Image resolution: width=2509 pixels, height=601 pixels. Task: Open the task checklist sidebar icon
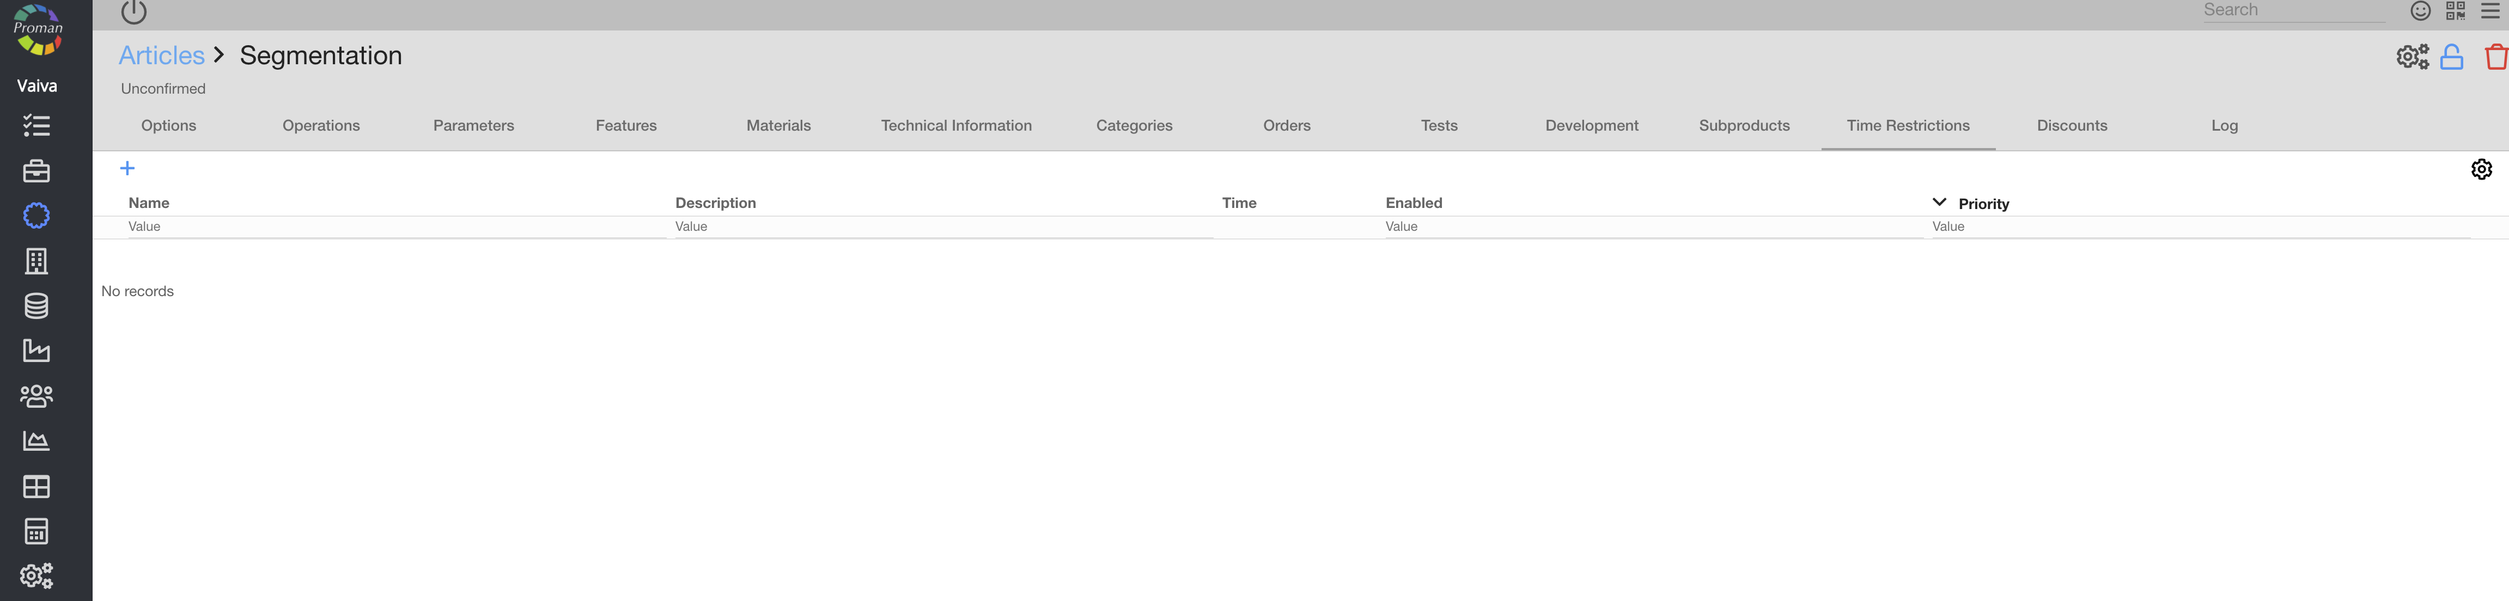(x=36, y=126)
